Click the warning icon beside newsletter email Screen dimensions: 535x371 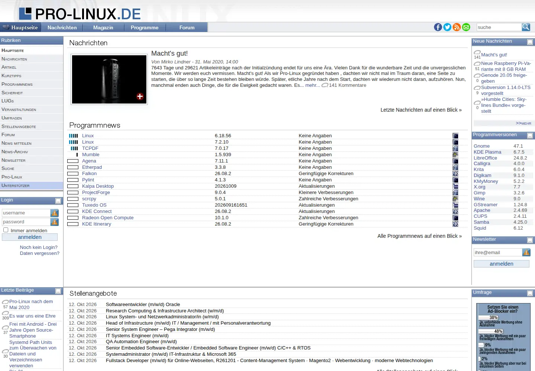click(526, 253)
